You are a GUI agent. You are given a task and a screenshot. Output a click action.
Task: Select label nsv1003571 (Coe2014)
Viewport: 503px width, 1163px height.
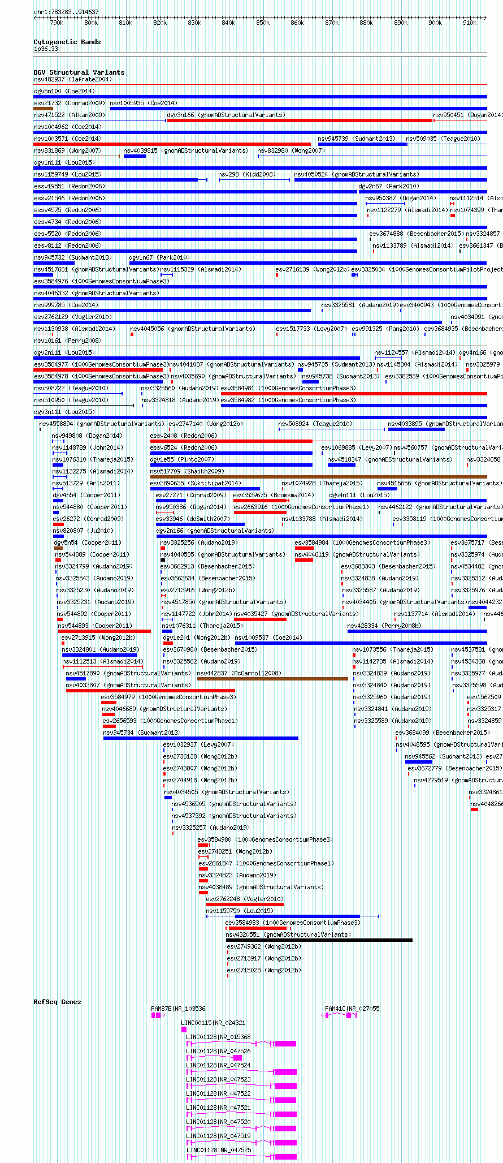pos(68,139)
